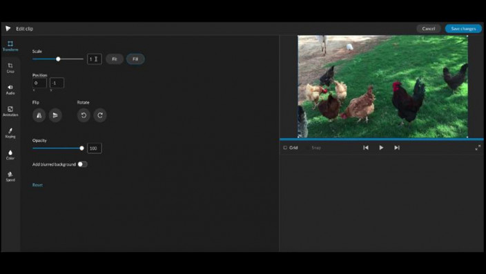Viewport: 486px width, 274px height.
Task: Play the clip preview
Action: (x=381, y=148)
